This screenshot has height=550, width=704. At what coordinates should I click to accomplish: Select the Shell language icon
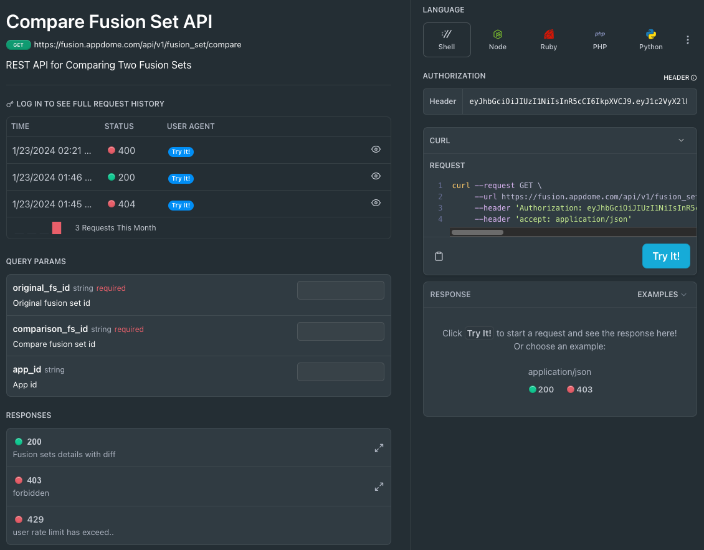(x=446, y=39)
